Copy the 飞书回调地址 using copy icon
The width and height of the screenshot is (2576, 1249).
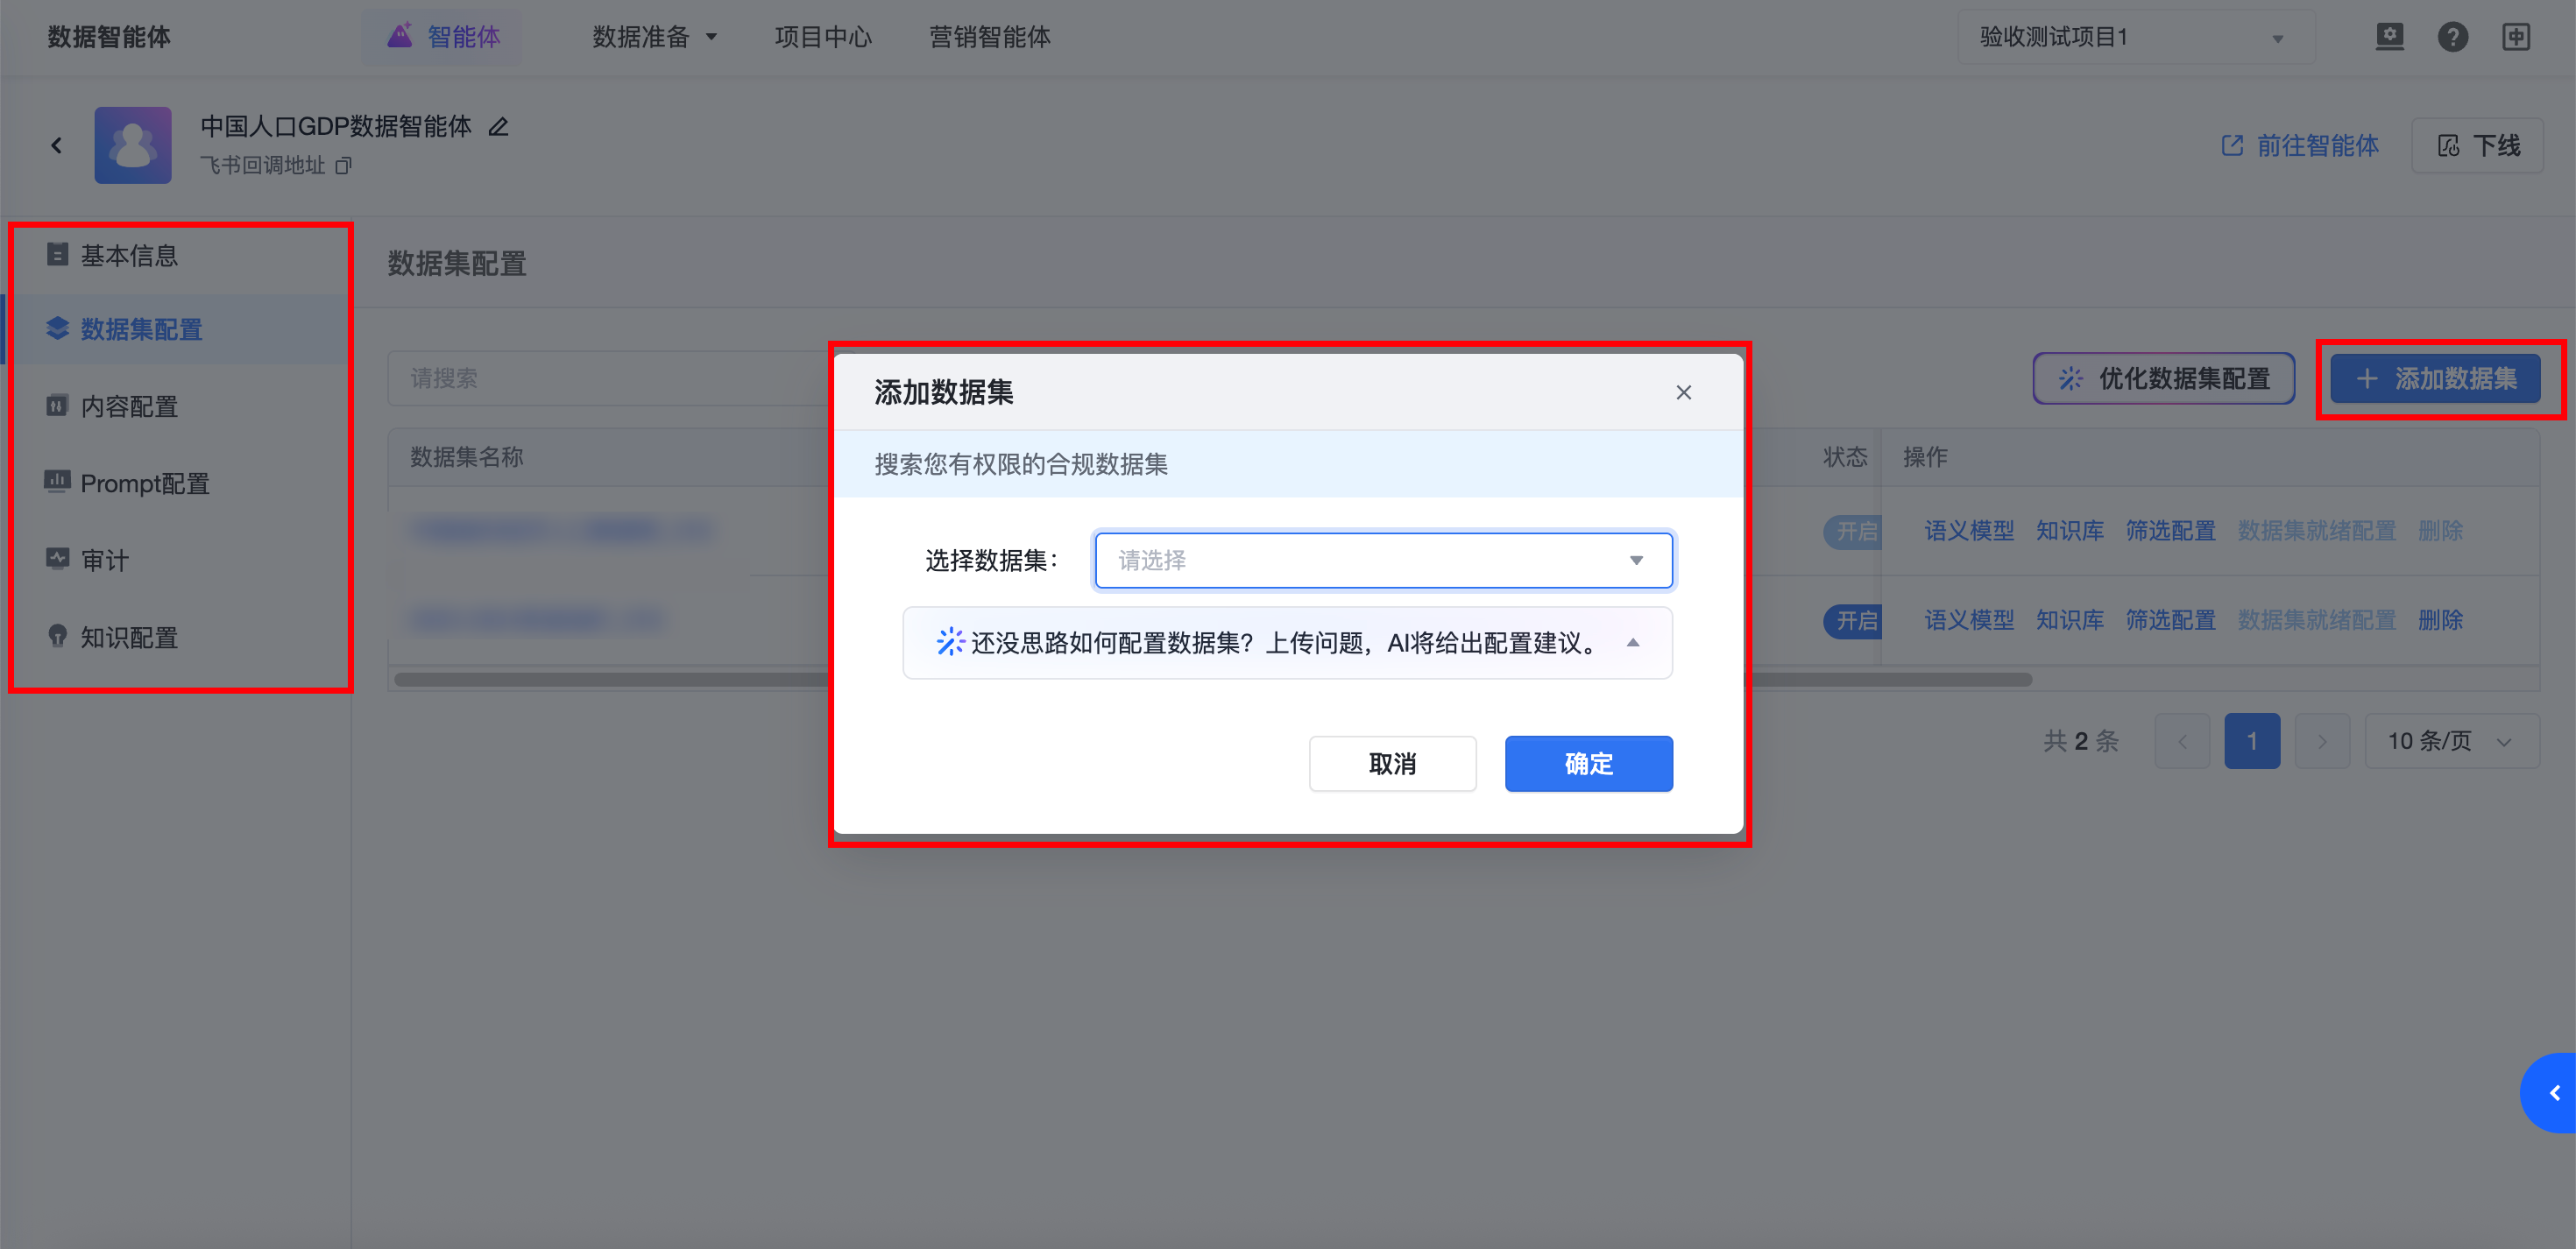[x=343, y=166]
